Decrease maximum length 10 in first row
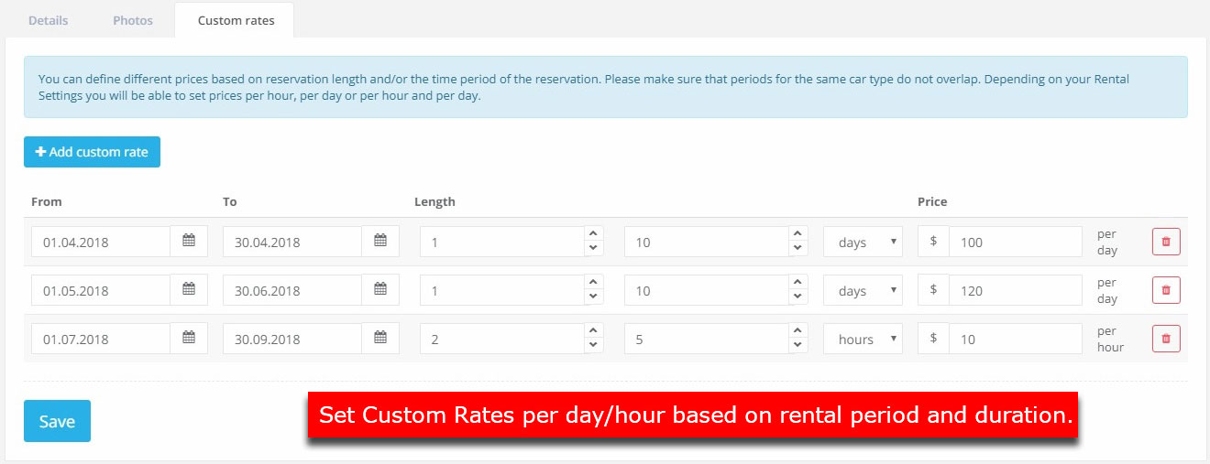Screen dimensions: 1210x464 [797, 249]
